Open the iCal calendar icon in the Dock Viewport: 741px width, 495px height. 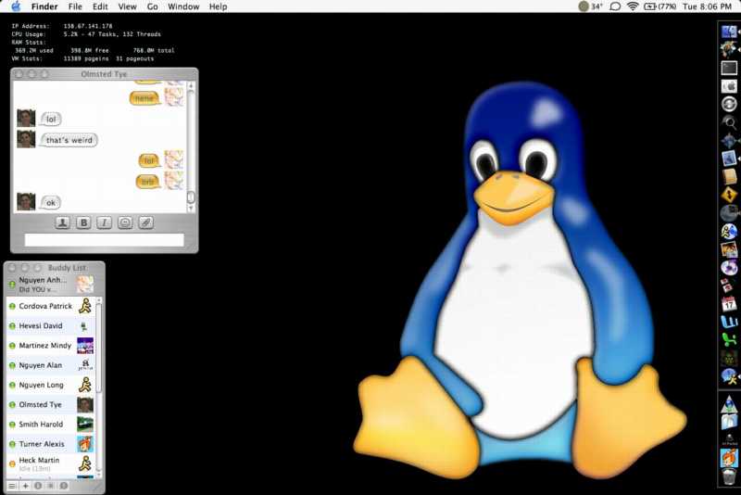729,303
